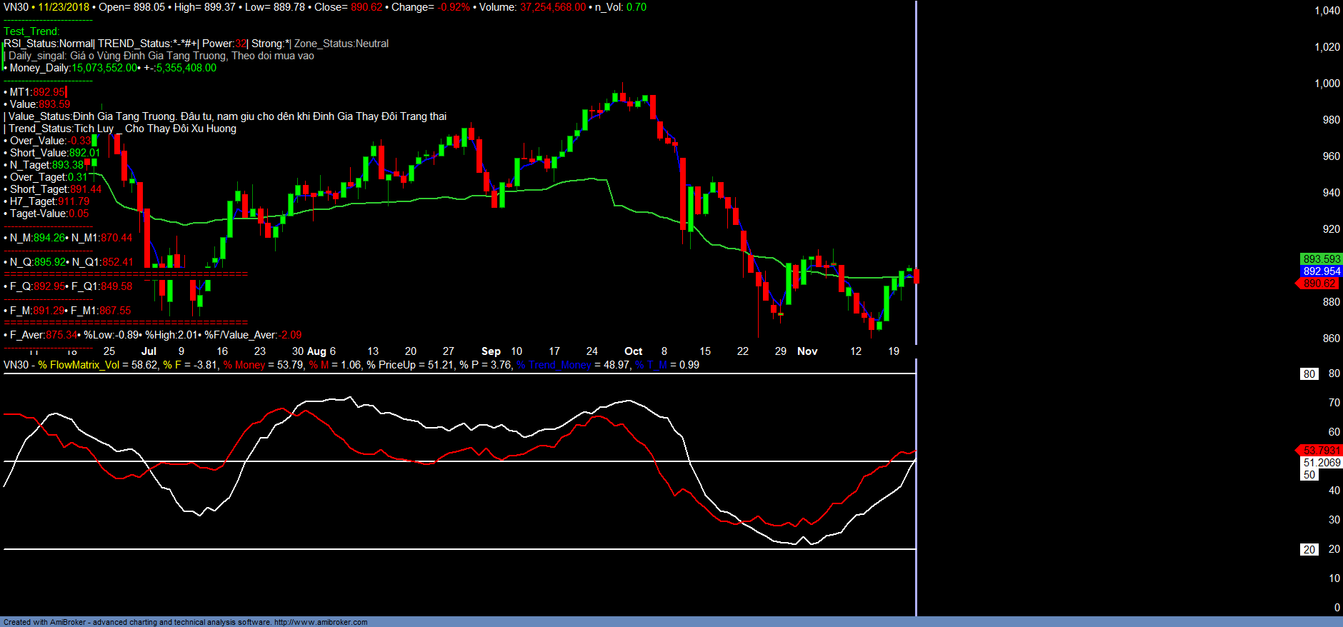Click the white boxed 80 level label
Screen dimensions: 1343x627
[x=1309, y=374]
